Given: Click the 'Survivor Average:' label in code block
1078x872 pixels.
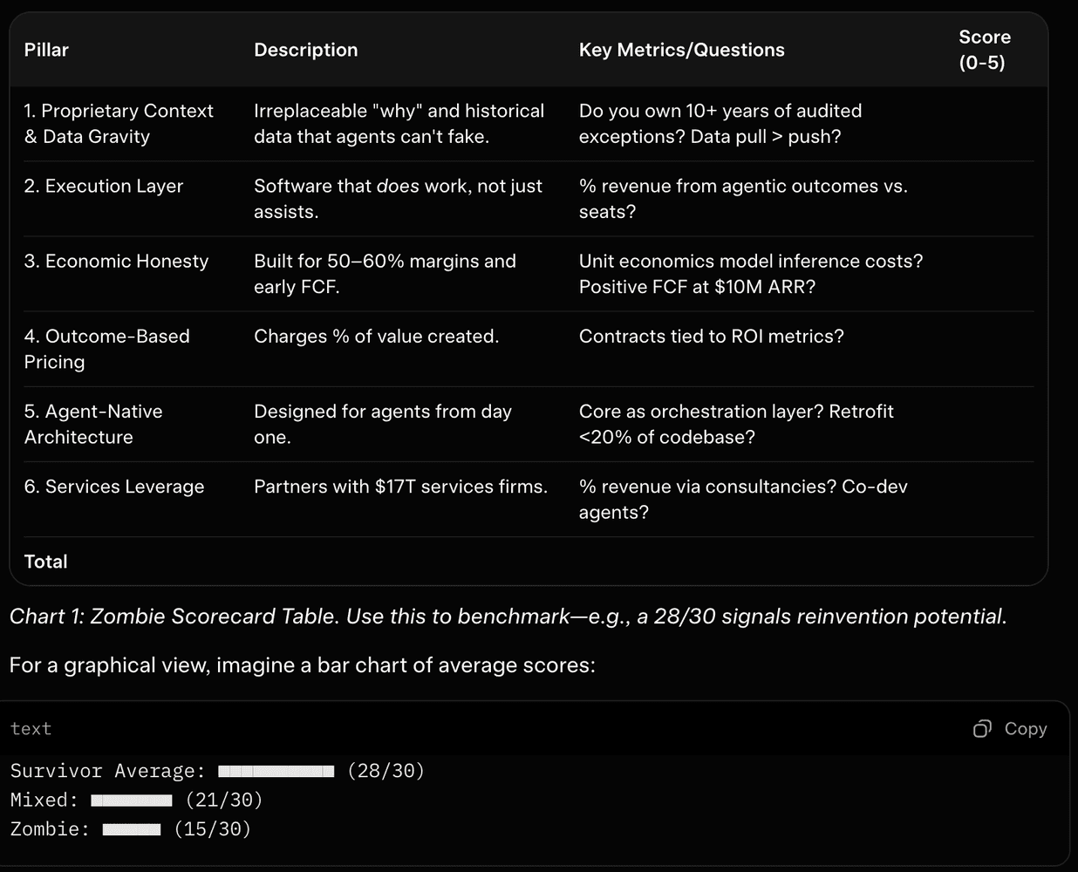Looking at the screenshot, I should pyautogui.click(x=108, y=771).
